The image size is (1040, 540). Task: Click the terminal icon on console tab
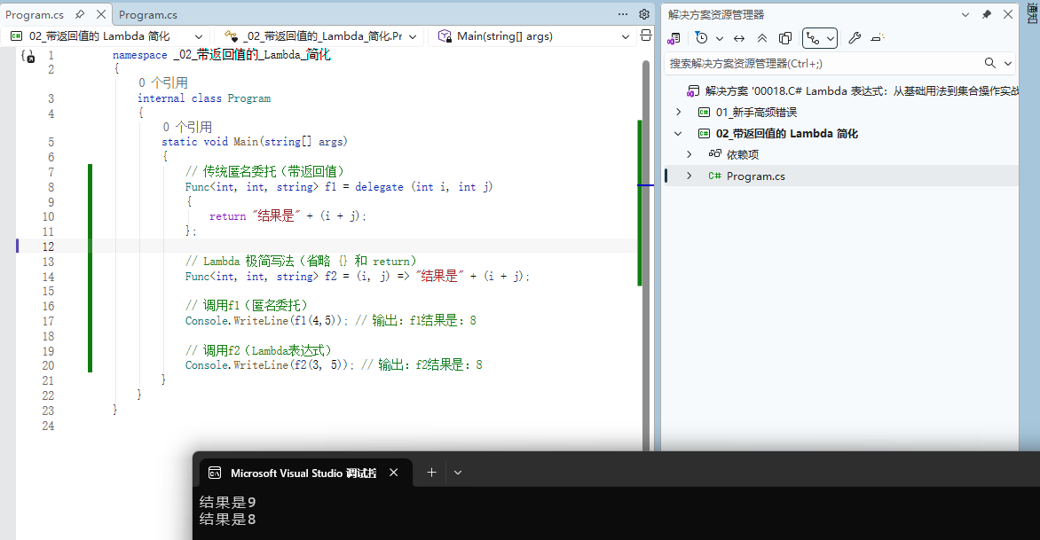pos(214,473)
